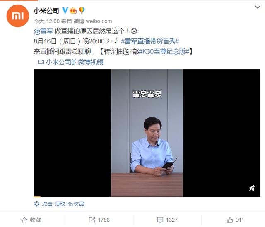Image resolution: width=265 pixels, height=227 pixels.
Task: Open hashtag #K30至尊纪念版#
Action: tap(164, 51)
